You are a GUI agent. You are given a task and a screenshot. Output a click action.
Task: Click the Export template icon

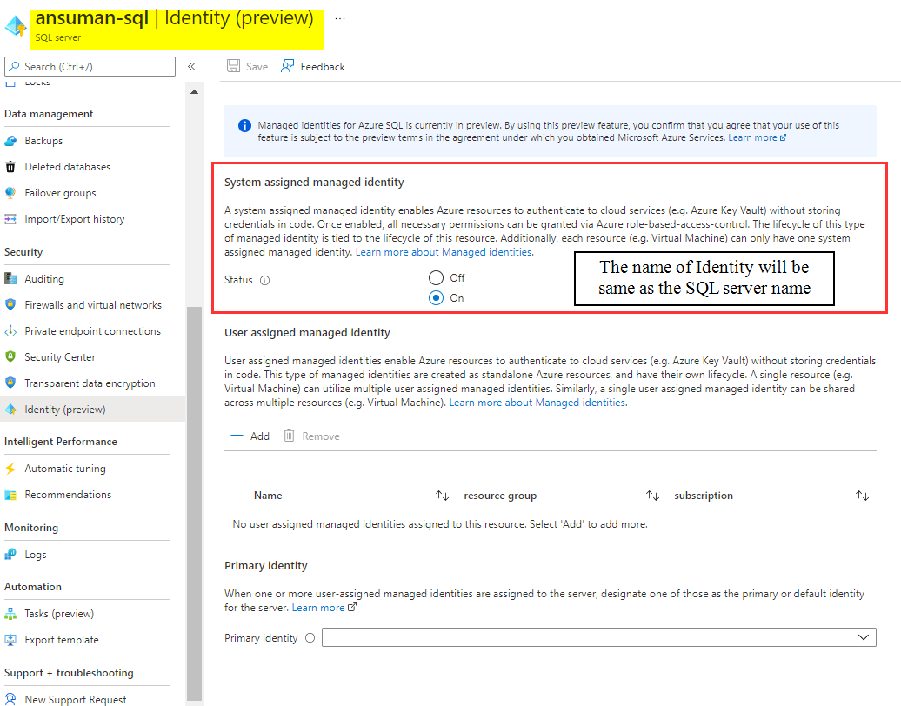coord(10,639)
